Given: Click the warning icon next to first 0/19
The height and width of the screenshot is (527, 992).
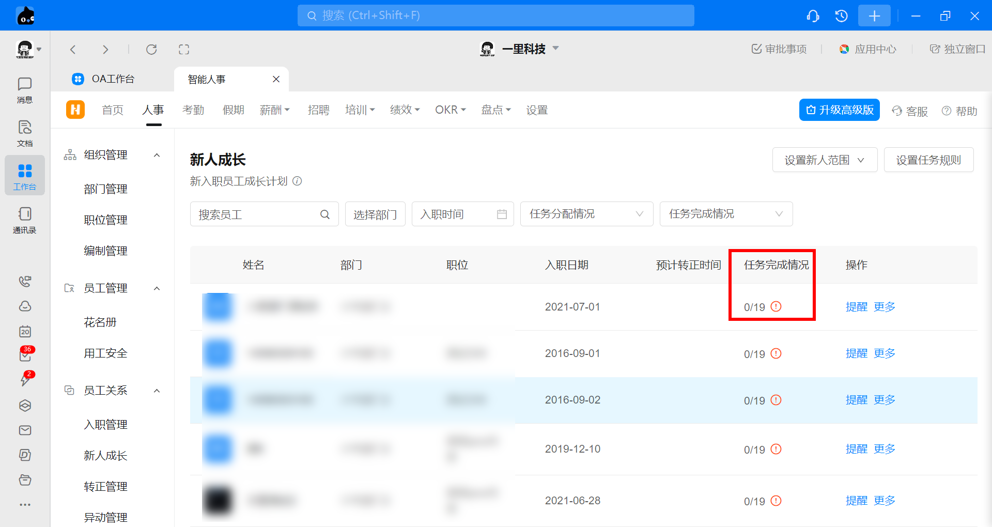Looking at the screenshot, I should pos(776,307).
